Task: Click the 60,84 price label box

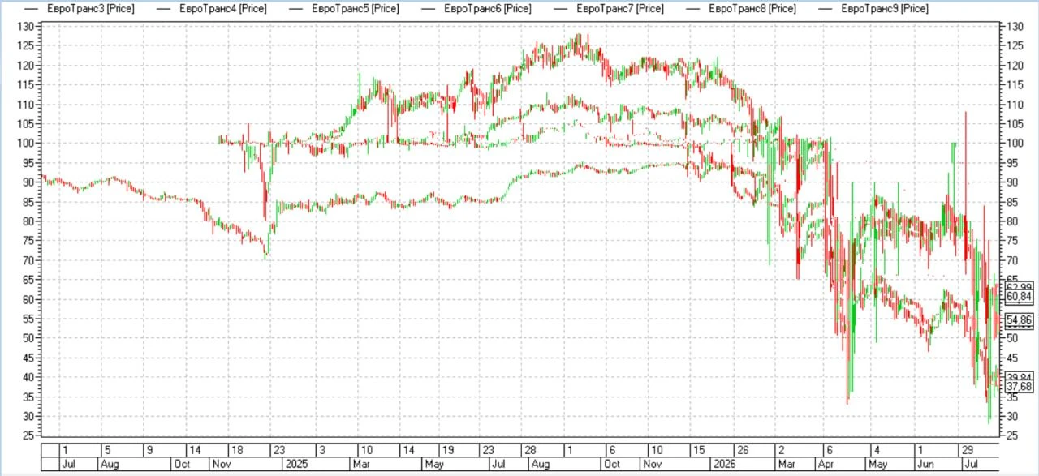Action: point(1019,297)
